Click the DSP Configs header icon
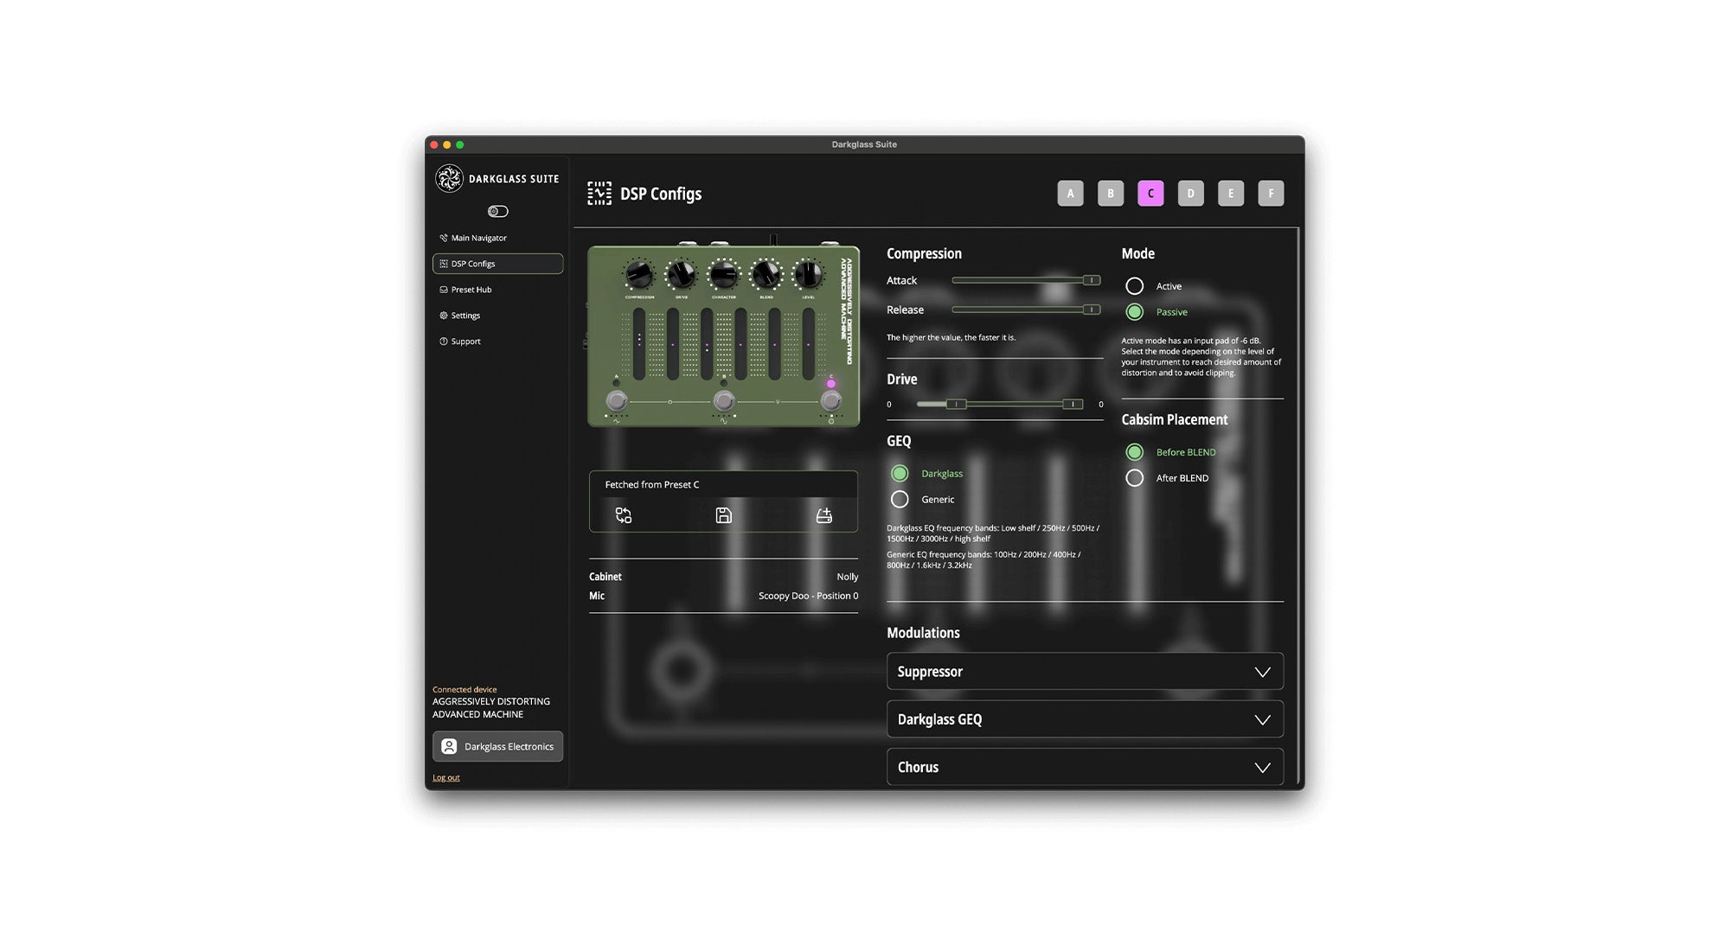1730x951 pixels. coord(599,194)
